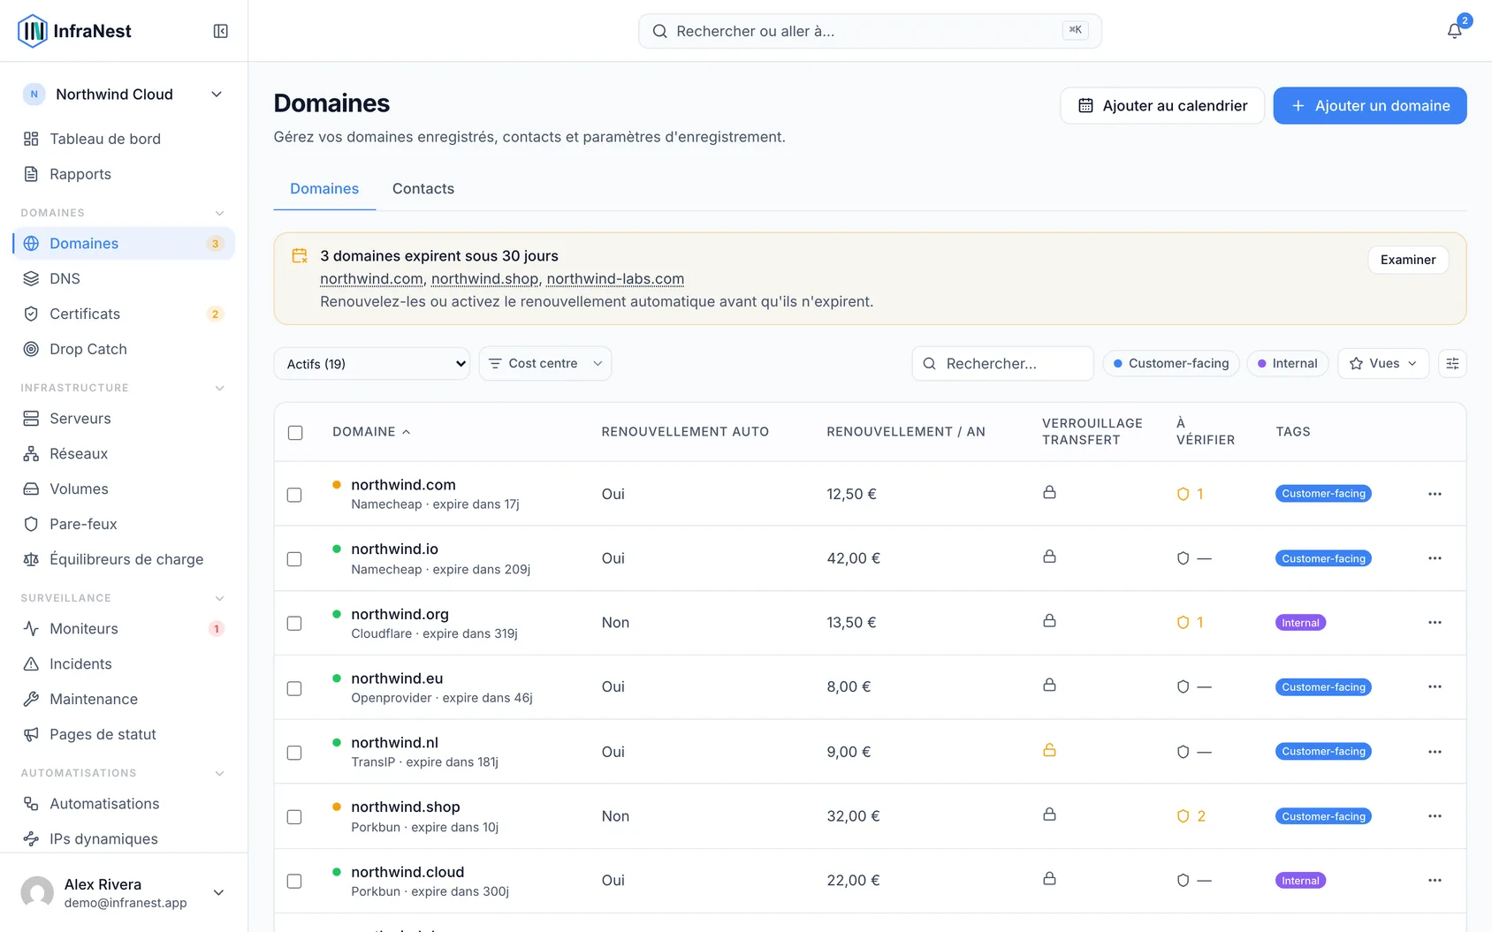Check the northwind.io row checkbox
Image resolution: width=1492 pixels, height=932 pixels.
point(294,559)
